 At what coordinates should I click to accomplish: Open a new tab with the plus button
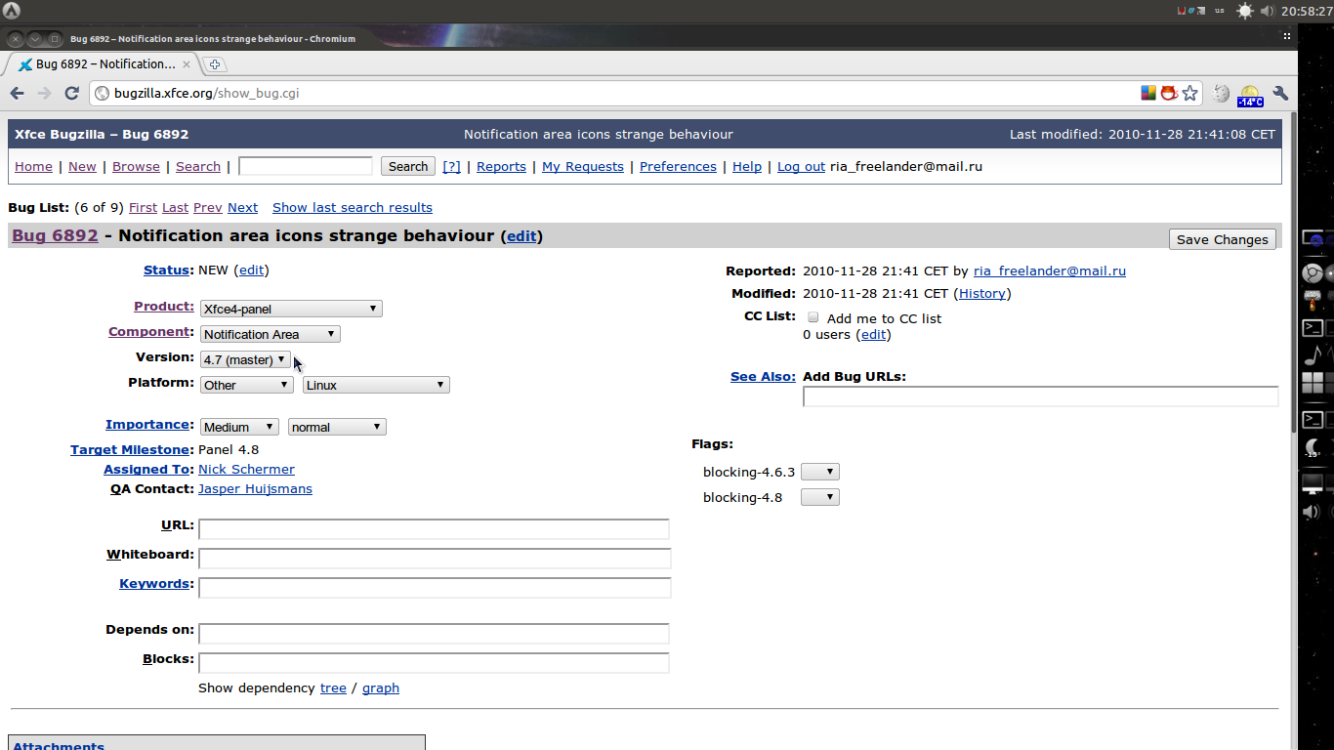[x=215, y=64]
